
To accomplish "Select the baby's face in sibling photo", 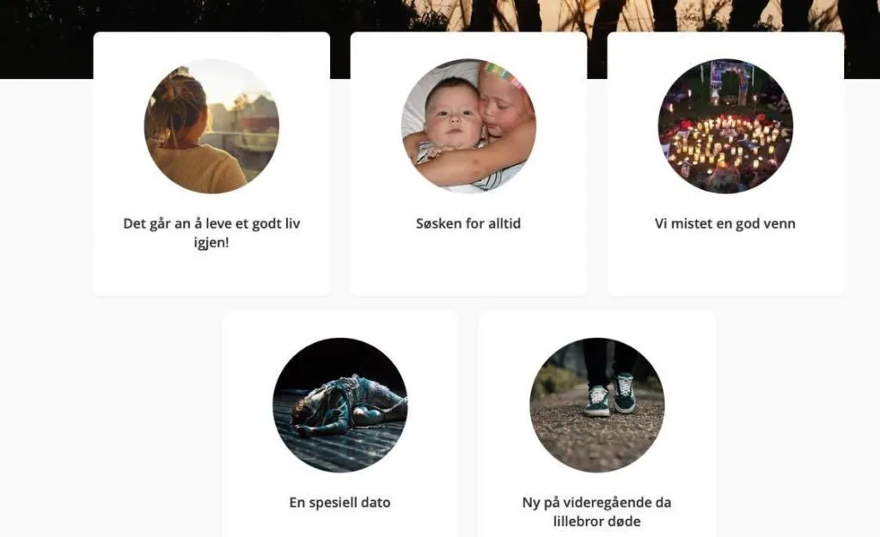I will (x=453, y=115).
